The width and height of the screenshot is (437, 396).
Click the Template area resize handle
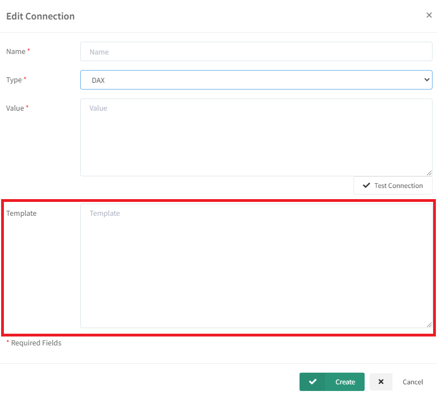429,325
